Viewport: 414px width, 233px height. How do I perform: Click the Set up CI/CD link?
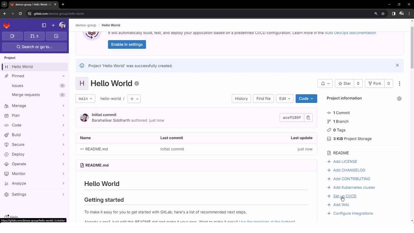[x=344, y=196]
